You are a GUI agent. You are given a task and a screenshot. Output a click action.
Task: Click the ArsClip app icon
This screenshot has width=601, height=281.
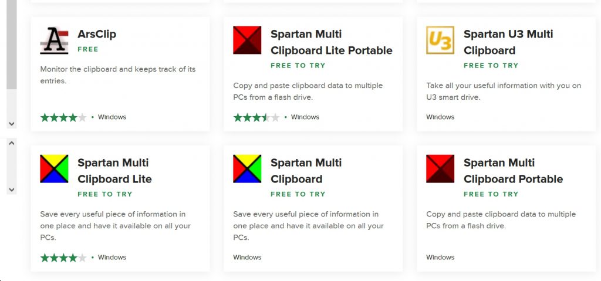tap(54, 40)
